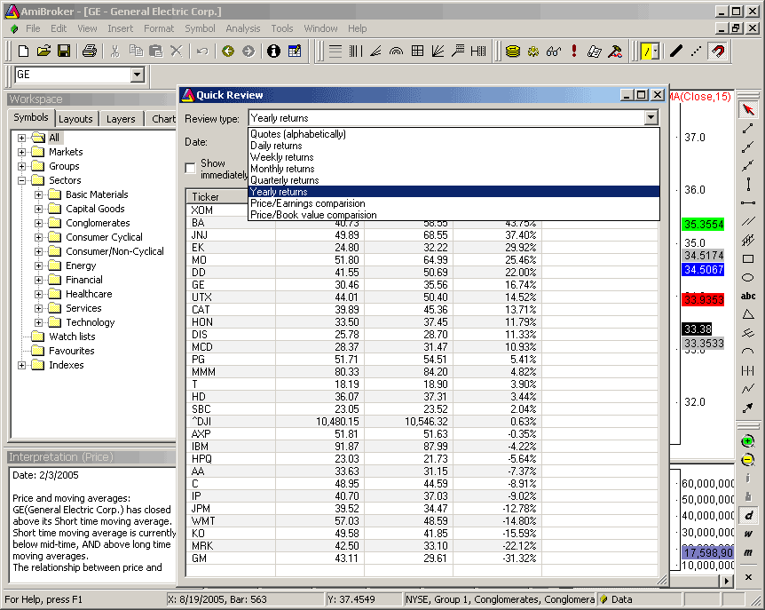Zoom out with yellow magnifier icon
The image size is (765, 610).
(x=747, y=460)
